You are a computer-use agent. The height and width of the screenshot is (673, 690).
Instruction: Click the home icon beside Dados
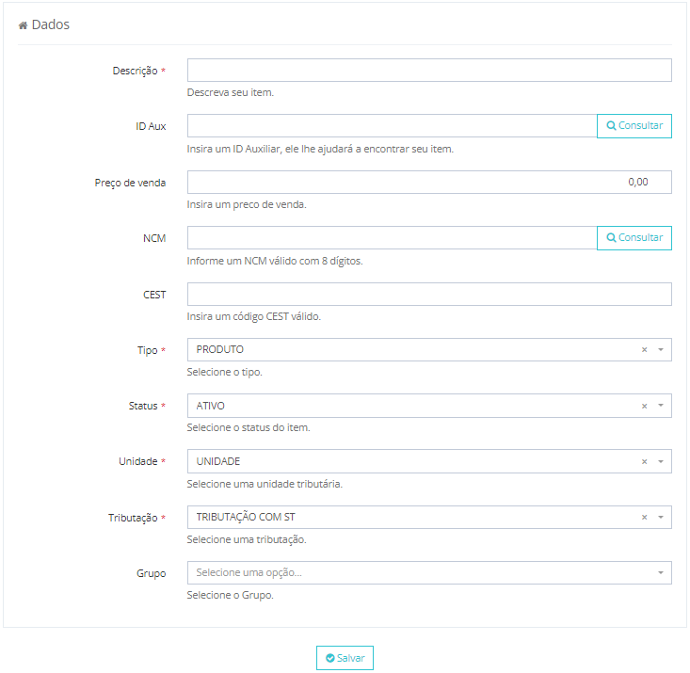coord(23,25)
